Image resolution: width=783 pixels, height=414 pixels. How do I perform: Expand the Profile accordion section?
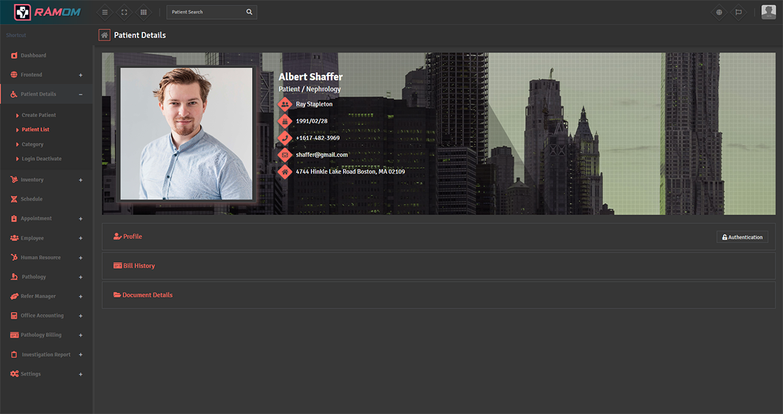[x=132, y=237]
